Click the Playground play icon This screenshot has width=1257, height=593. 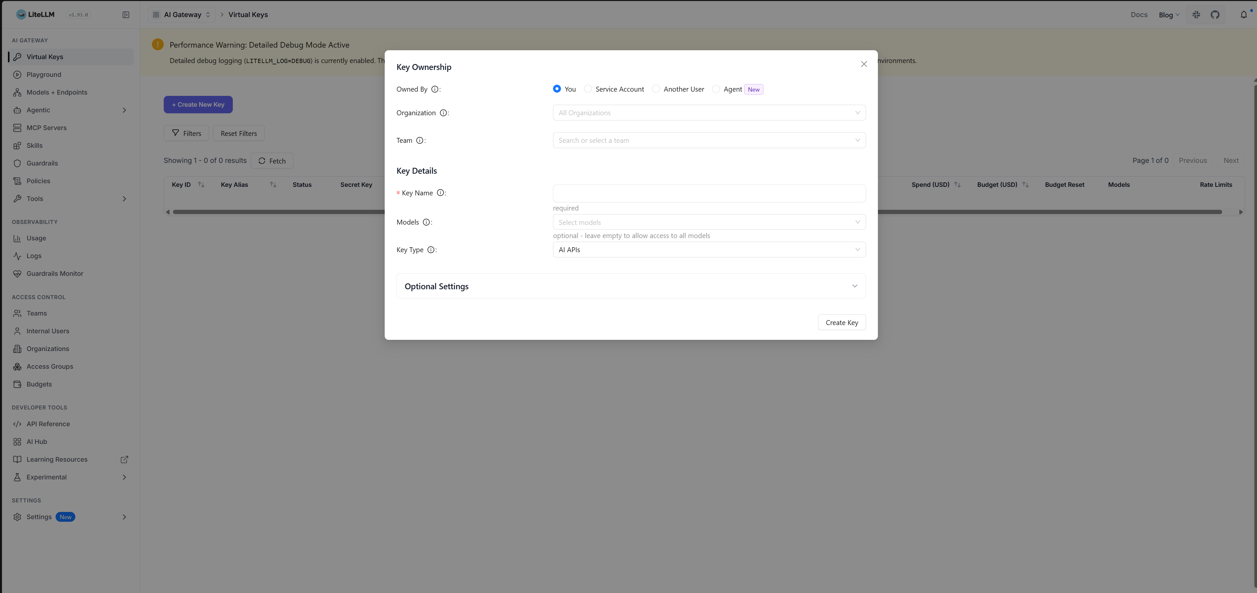17,75
